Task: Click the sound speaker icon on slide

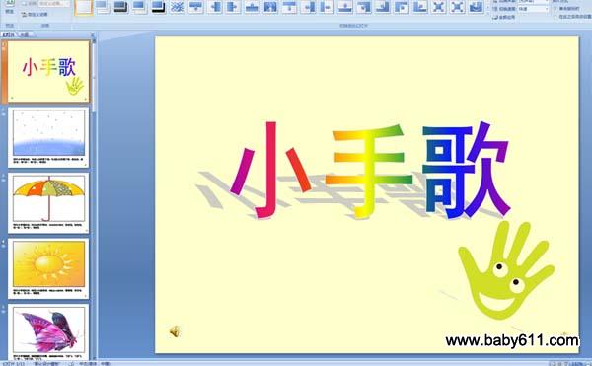Action: (x=175, y=331)
